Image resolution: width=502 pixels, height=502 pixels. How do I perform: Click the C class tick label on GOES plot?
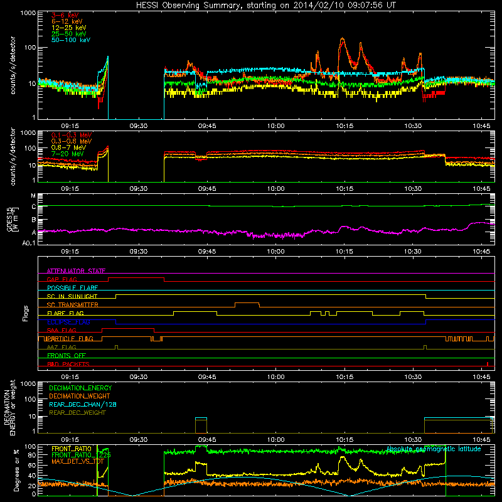tap(34, 207)
